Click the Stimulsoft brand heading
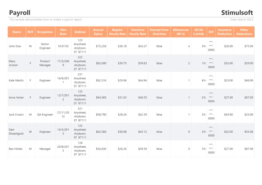262x185 pixels. (237, 13)
